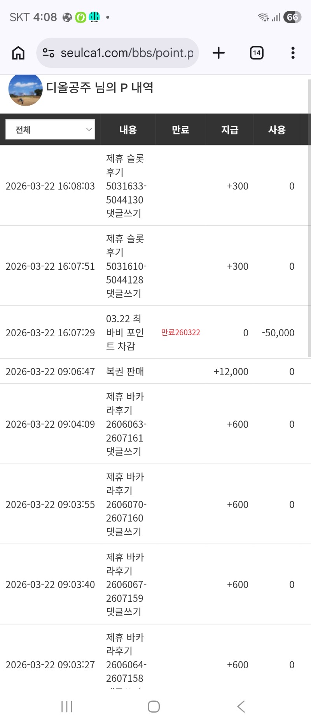
Task: Tap the browser home icon
Action: click(x=18, y=53)
